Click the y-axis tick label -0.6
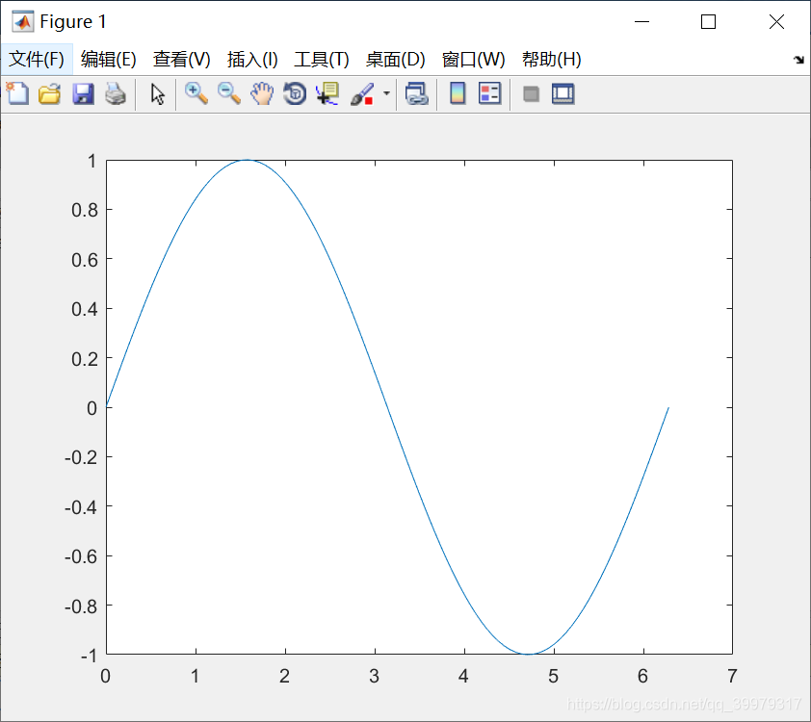Screen dimensions: 811x722 coord(81,556)
